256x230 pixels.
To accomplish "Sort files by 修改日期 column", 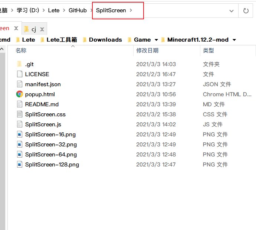I will [147, 51].
